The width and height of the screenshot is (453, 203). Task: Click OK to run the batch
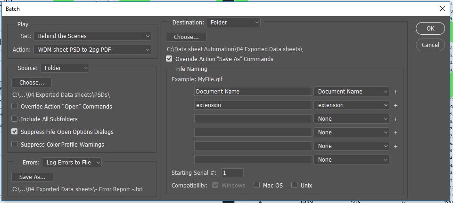(430, 29)
